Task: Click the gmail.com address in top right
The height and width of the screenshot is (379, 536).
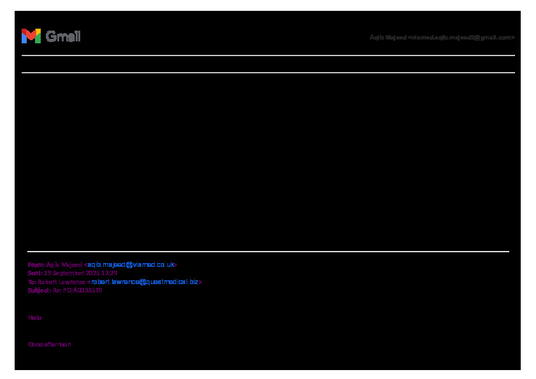Action: tap(462, 38)
